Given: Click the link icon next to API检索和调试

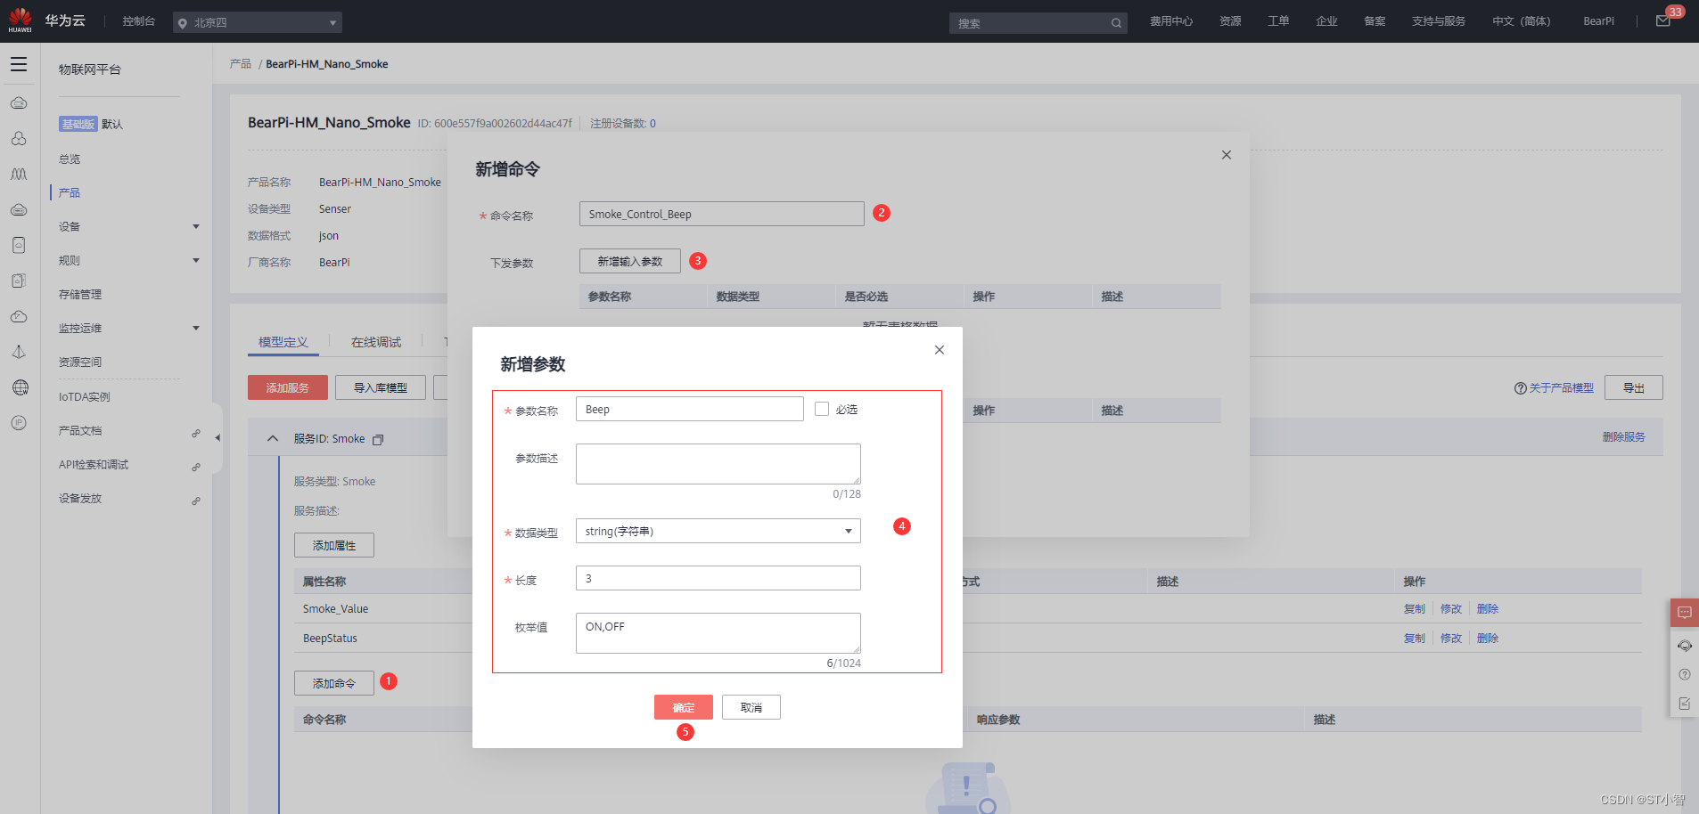Looking at the screenshot, I should (196, 467).
